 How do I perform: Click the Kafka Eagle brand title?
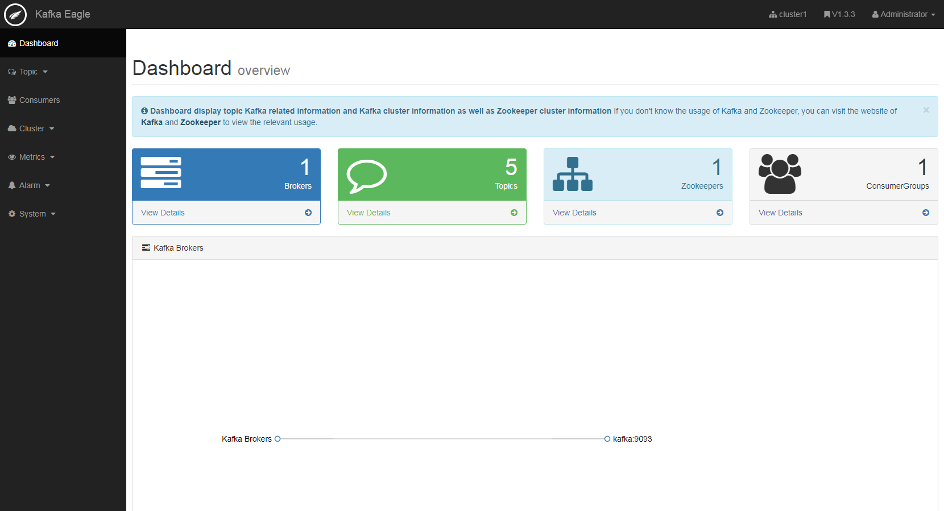[x=63, y=14]
